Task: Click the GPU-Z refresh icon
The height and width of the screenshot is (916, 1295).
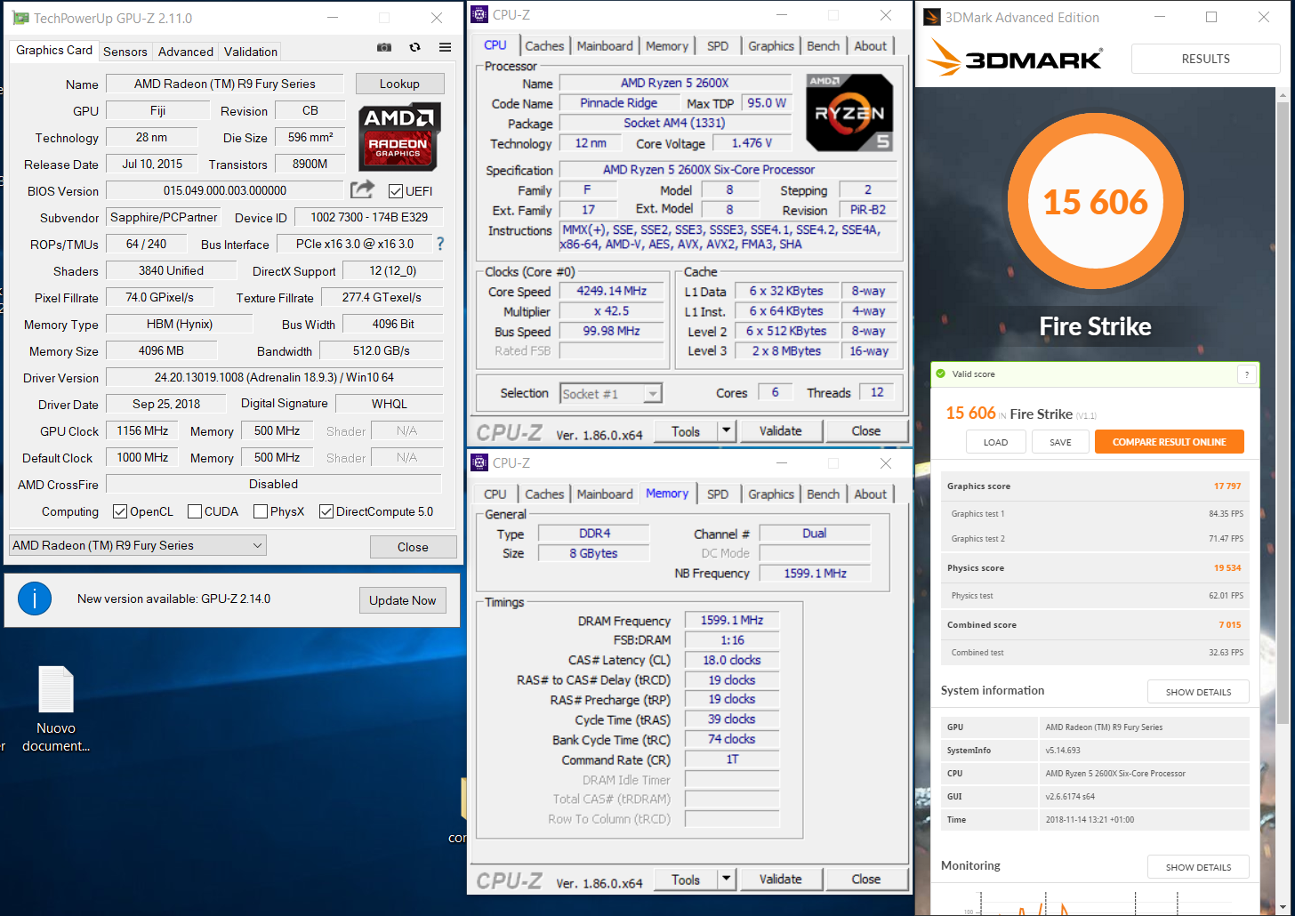Action: [414, 48]
